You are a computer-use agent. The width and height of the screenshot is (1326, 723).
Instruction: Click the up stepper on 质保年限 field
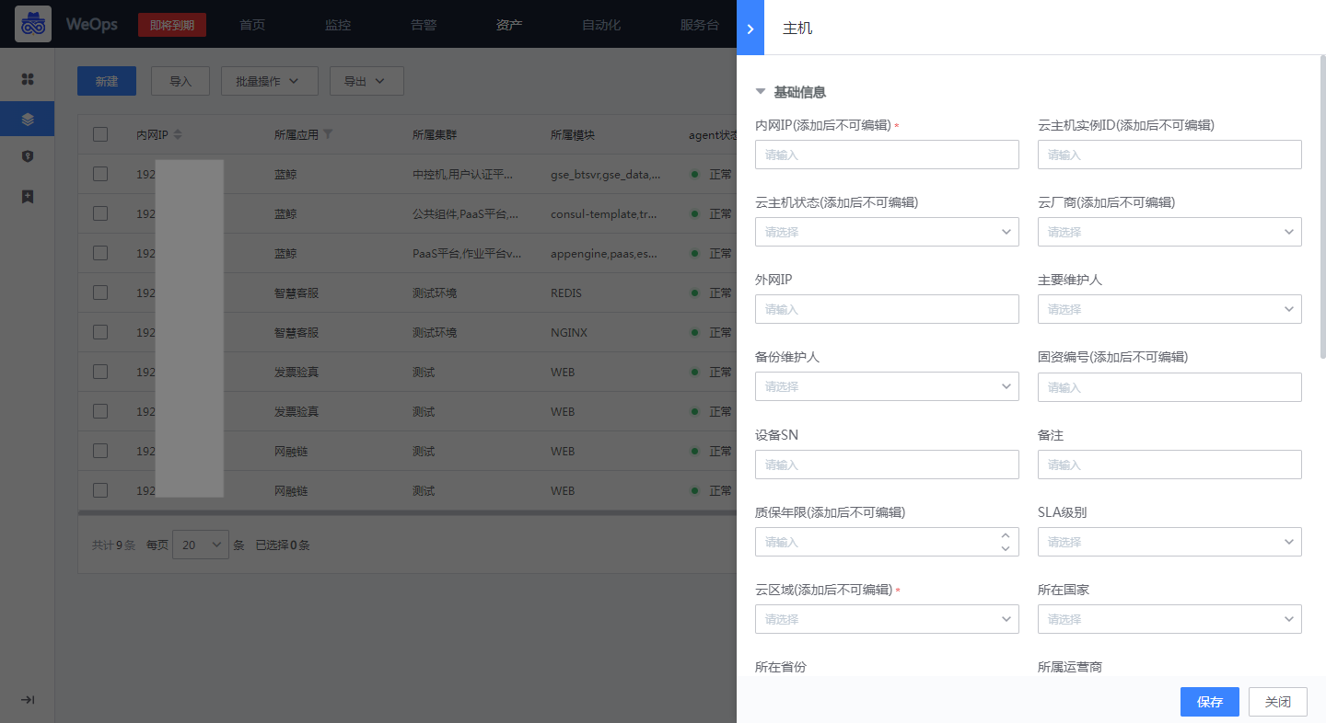(x=1007, y=535)
